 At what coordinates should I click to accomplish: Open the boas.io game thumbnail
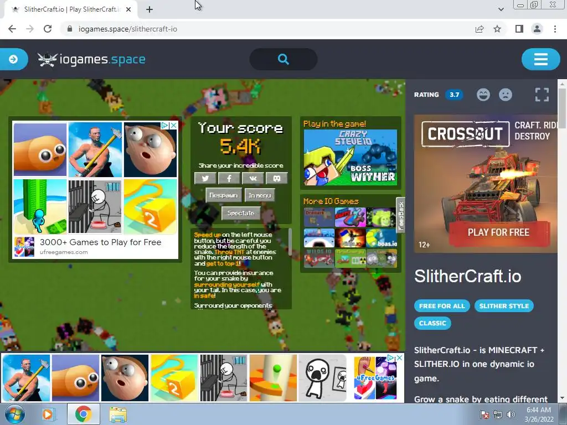pos(382,238)
